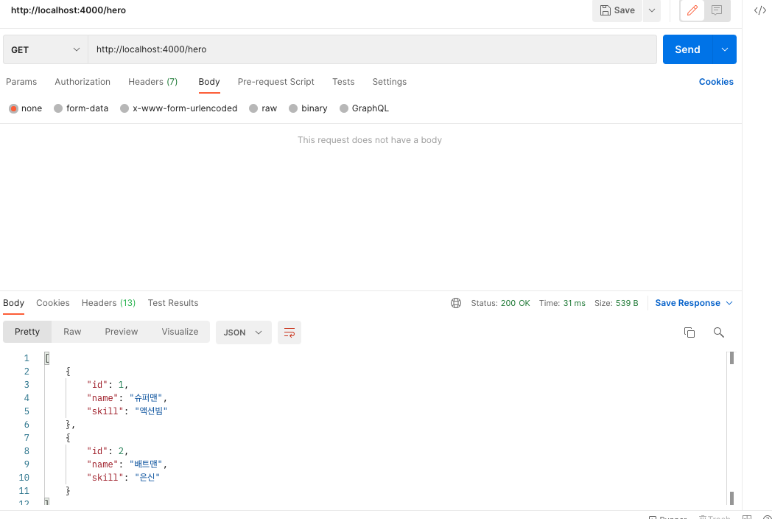772x519 pixels.
Task: Open the response Cookies tab
Action: [53, 303]
